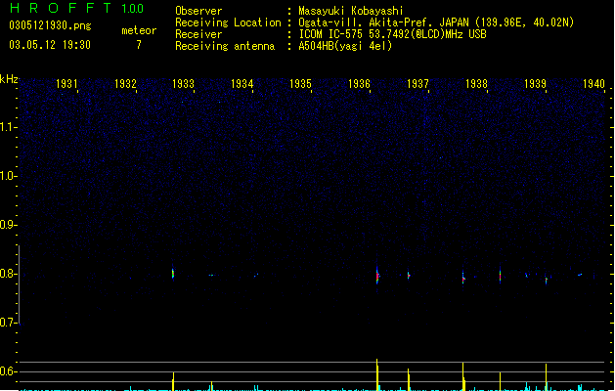Click the HROFFT 1.00 title text

coord(76,8)
